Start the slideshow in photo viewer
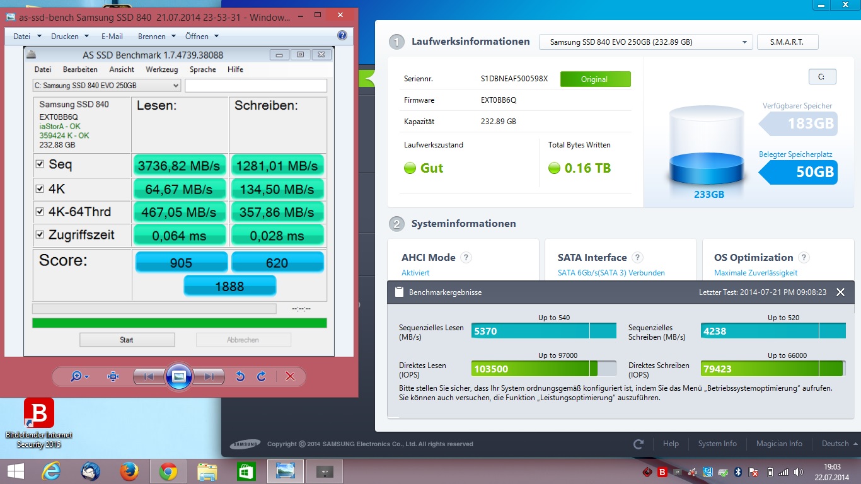Screen dimensions: 861x484 coord(179,376)
